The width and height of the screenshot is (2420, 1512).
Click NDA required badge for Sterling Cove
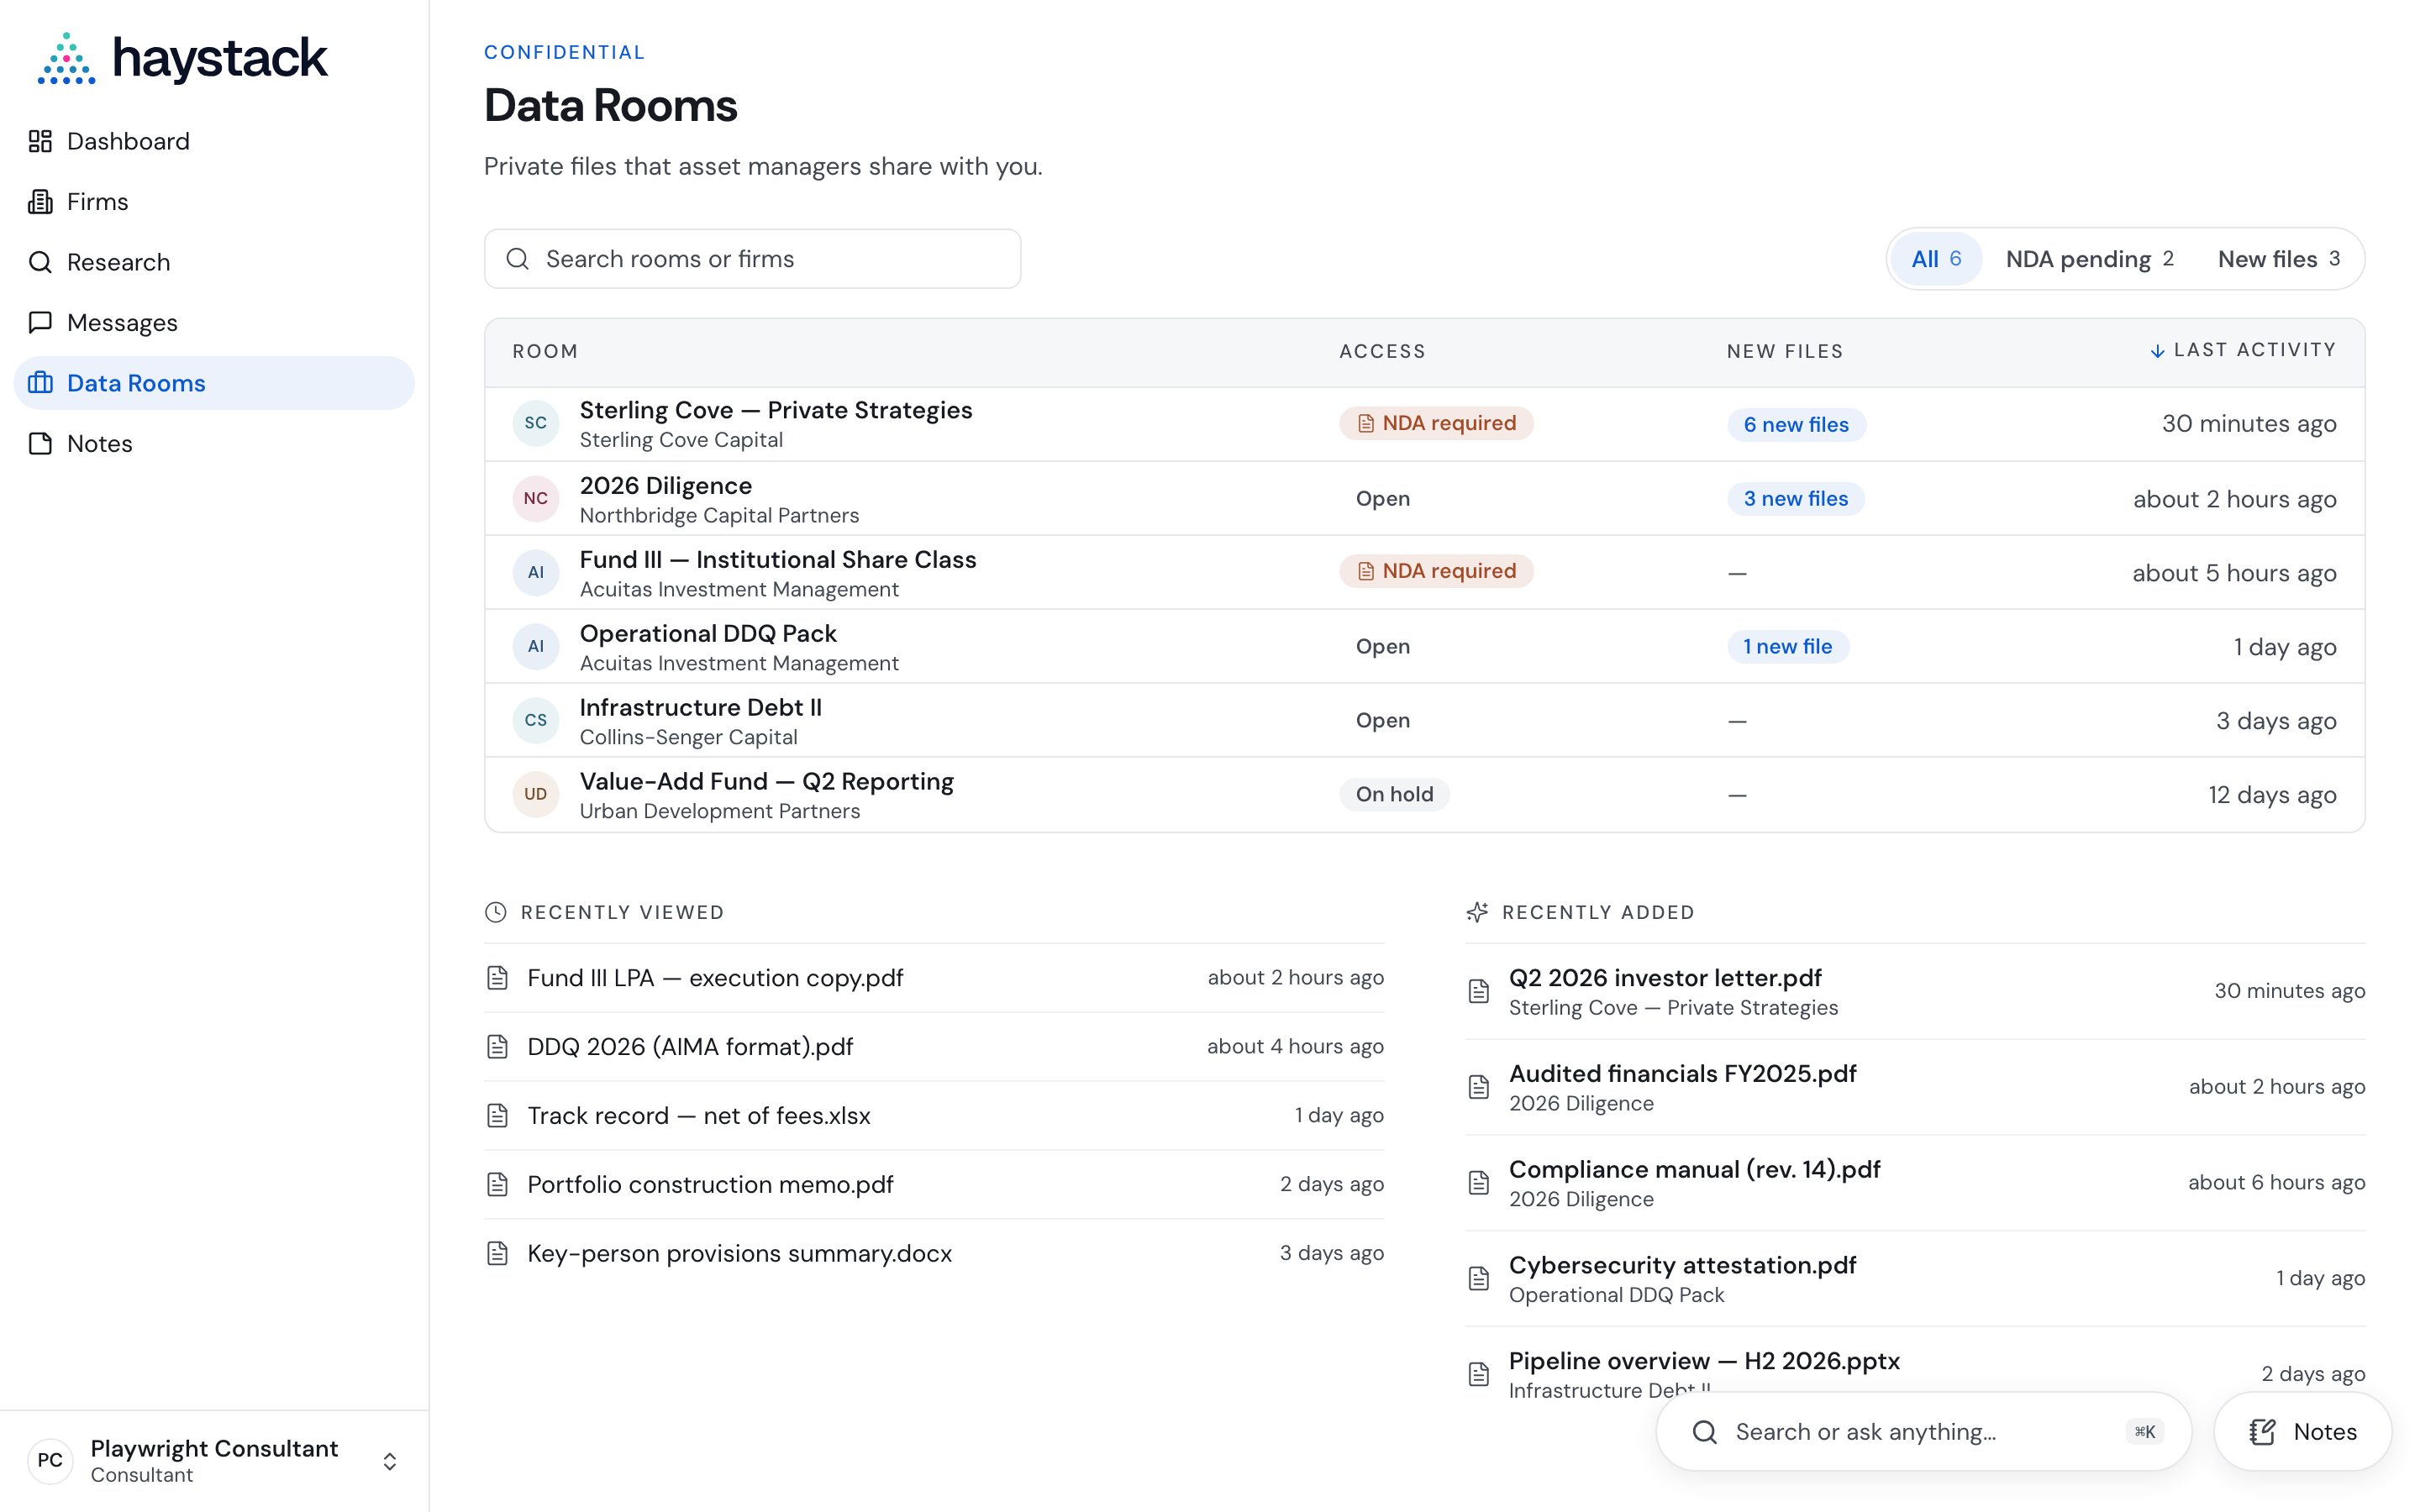[1436, 423]
